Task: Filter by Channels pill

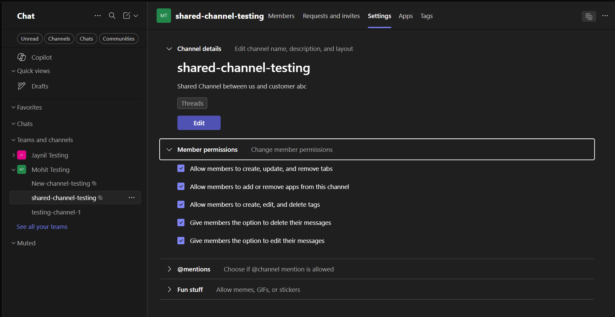Action: tap(59, 39)
